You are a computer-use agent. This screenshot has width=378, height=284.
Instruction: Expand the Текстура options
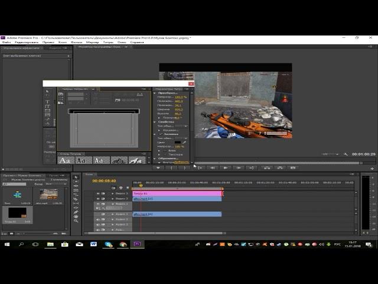[159, 154]
